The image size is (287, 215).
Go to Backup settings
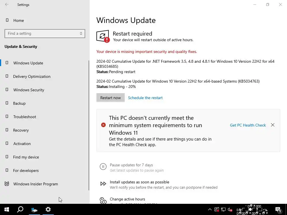pyautogui.click(x=19, y=103)
